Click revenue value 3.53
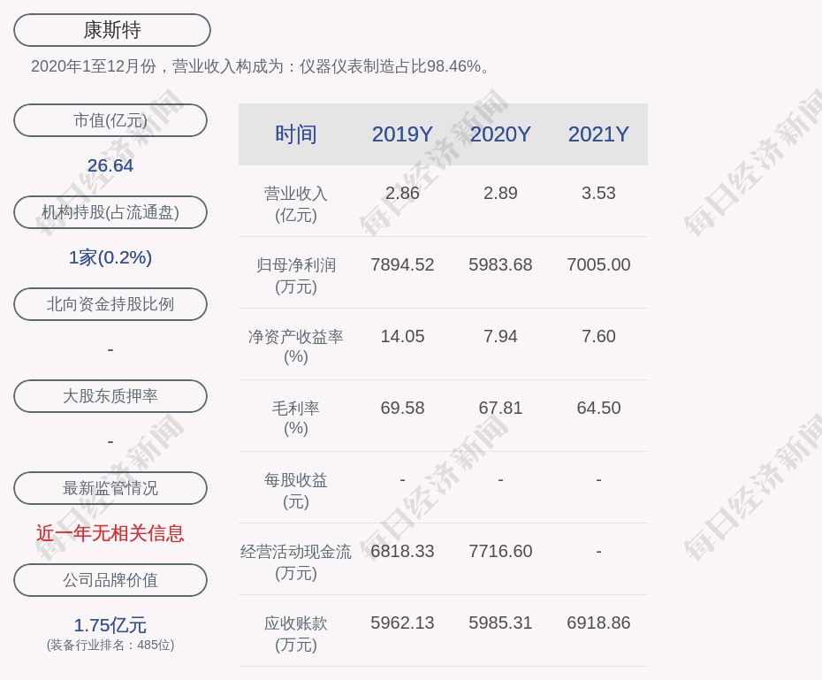The height and width of the screenshot is (680, 822). 598,193
